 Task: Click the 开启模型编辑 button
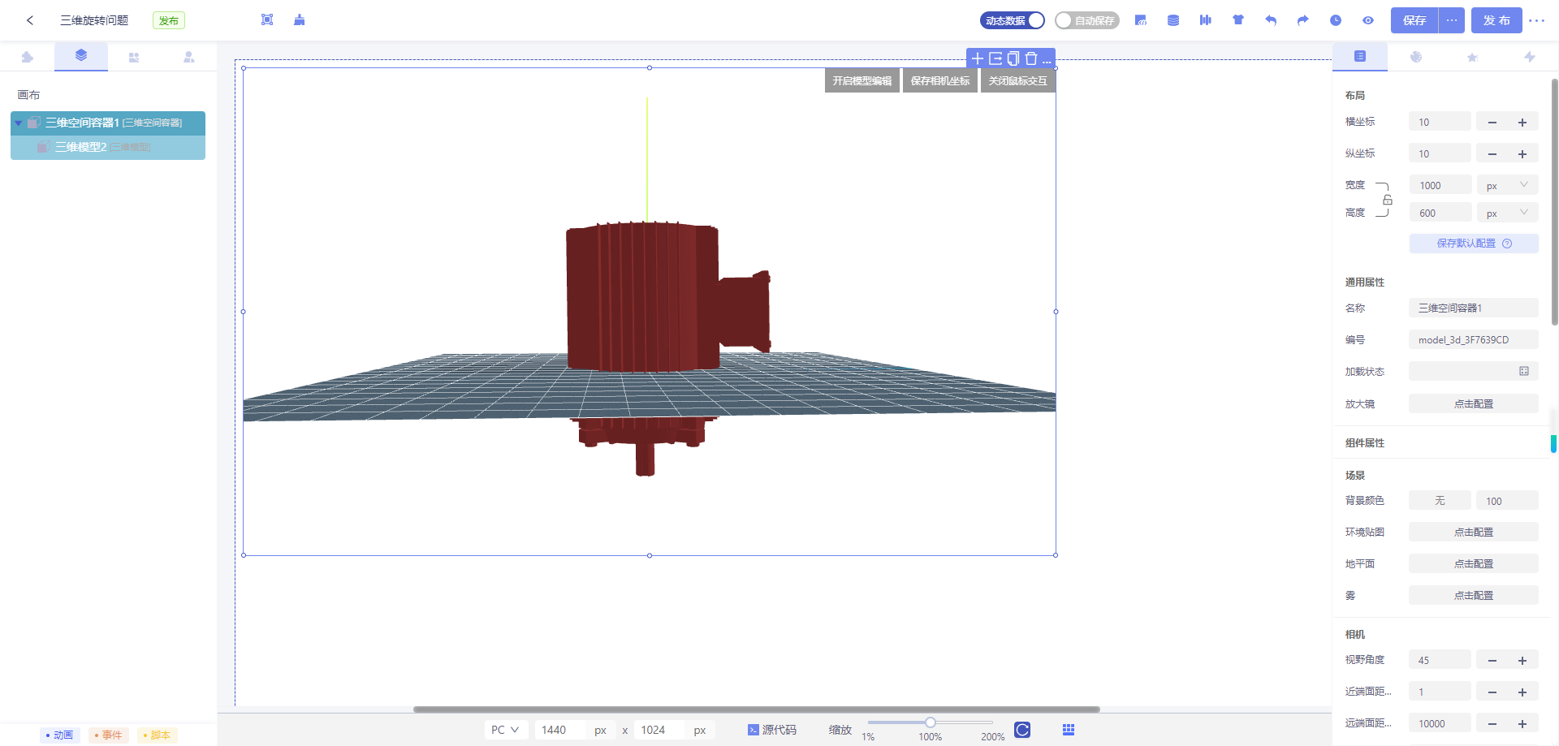862,80
